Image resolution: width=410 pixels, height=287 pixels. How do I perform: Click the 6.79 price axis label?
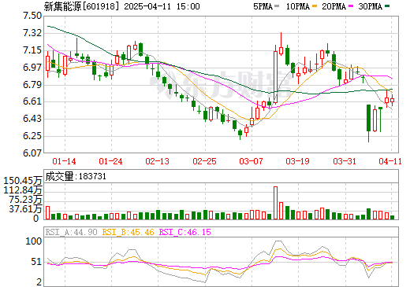click(x=32, y=85)
